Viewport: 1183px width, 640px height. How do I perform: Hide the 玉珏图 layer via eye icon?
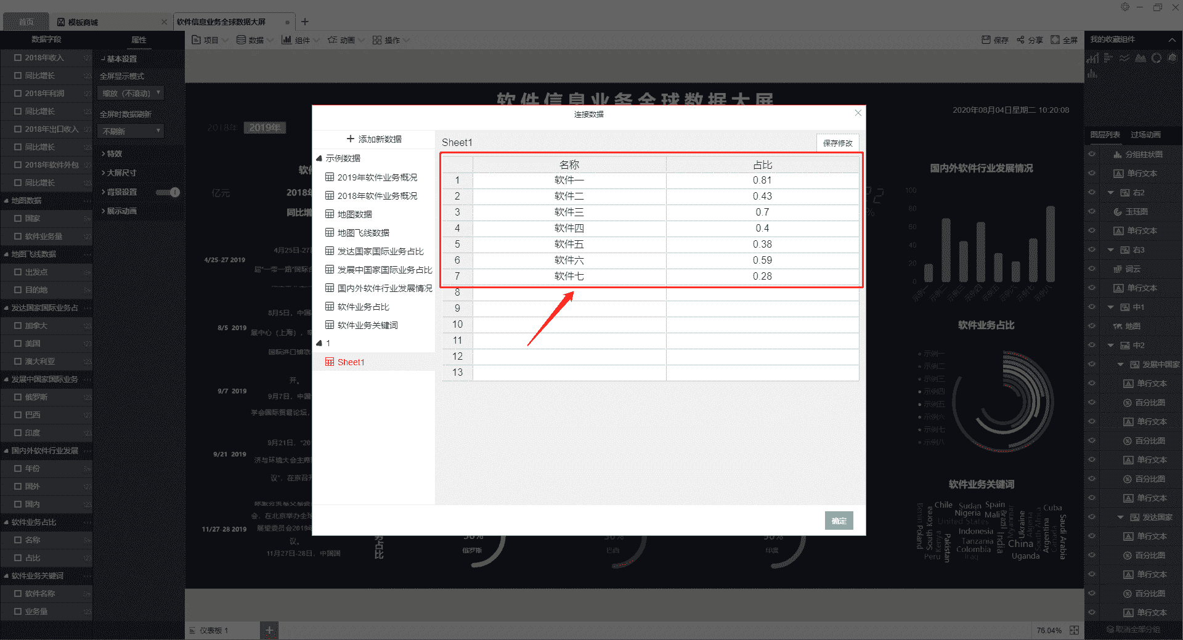[1092, 212]
